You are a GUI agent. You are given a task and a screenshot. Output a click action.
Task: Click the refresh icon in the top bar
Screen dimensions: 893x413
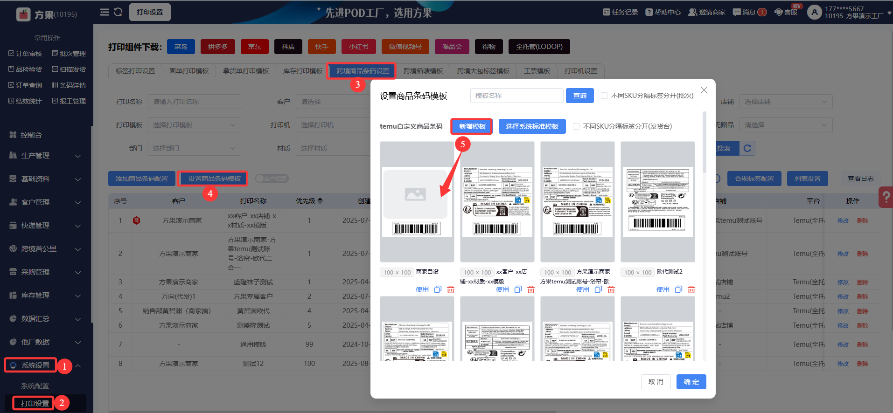pyautogui.click(x=118, y=12)
